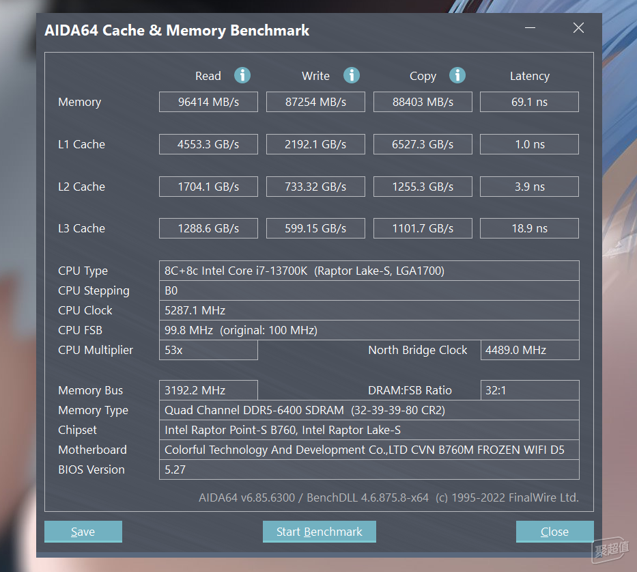
Task: Save the benchmark results
Action: [x=83, y=532]
